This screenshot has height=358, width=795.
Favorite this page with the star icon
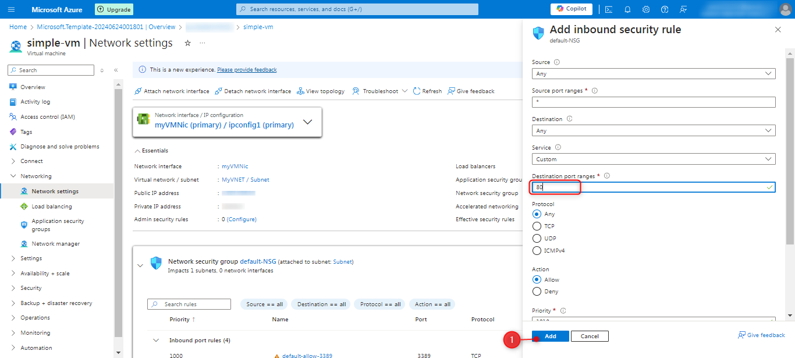click(x=187, y=43)
